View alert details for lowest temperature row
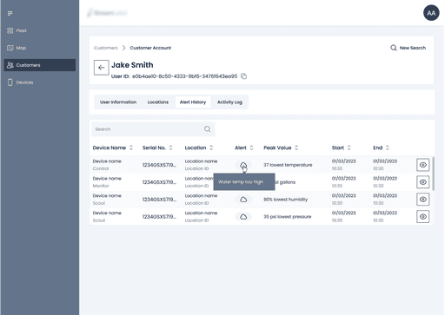The width and height of the screenshot is (445, 315). pyautogui.click(x=423, y=165)
